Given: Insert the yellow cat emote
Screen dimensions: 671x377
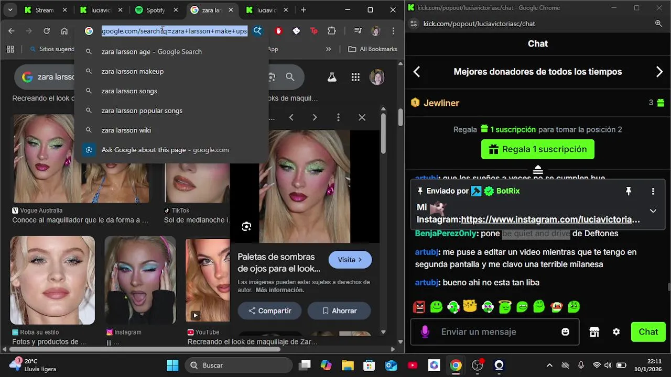Looking at the screenshot, I should coord(470,307).
